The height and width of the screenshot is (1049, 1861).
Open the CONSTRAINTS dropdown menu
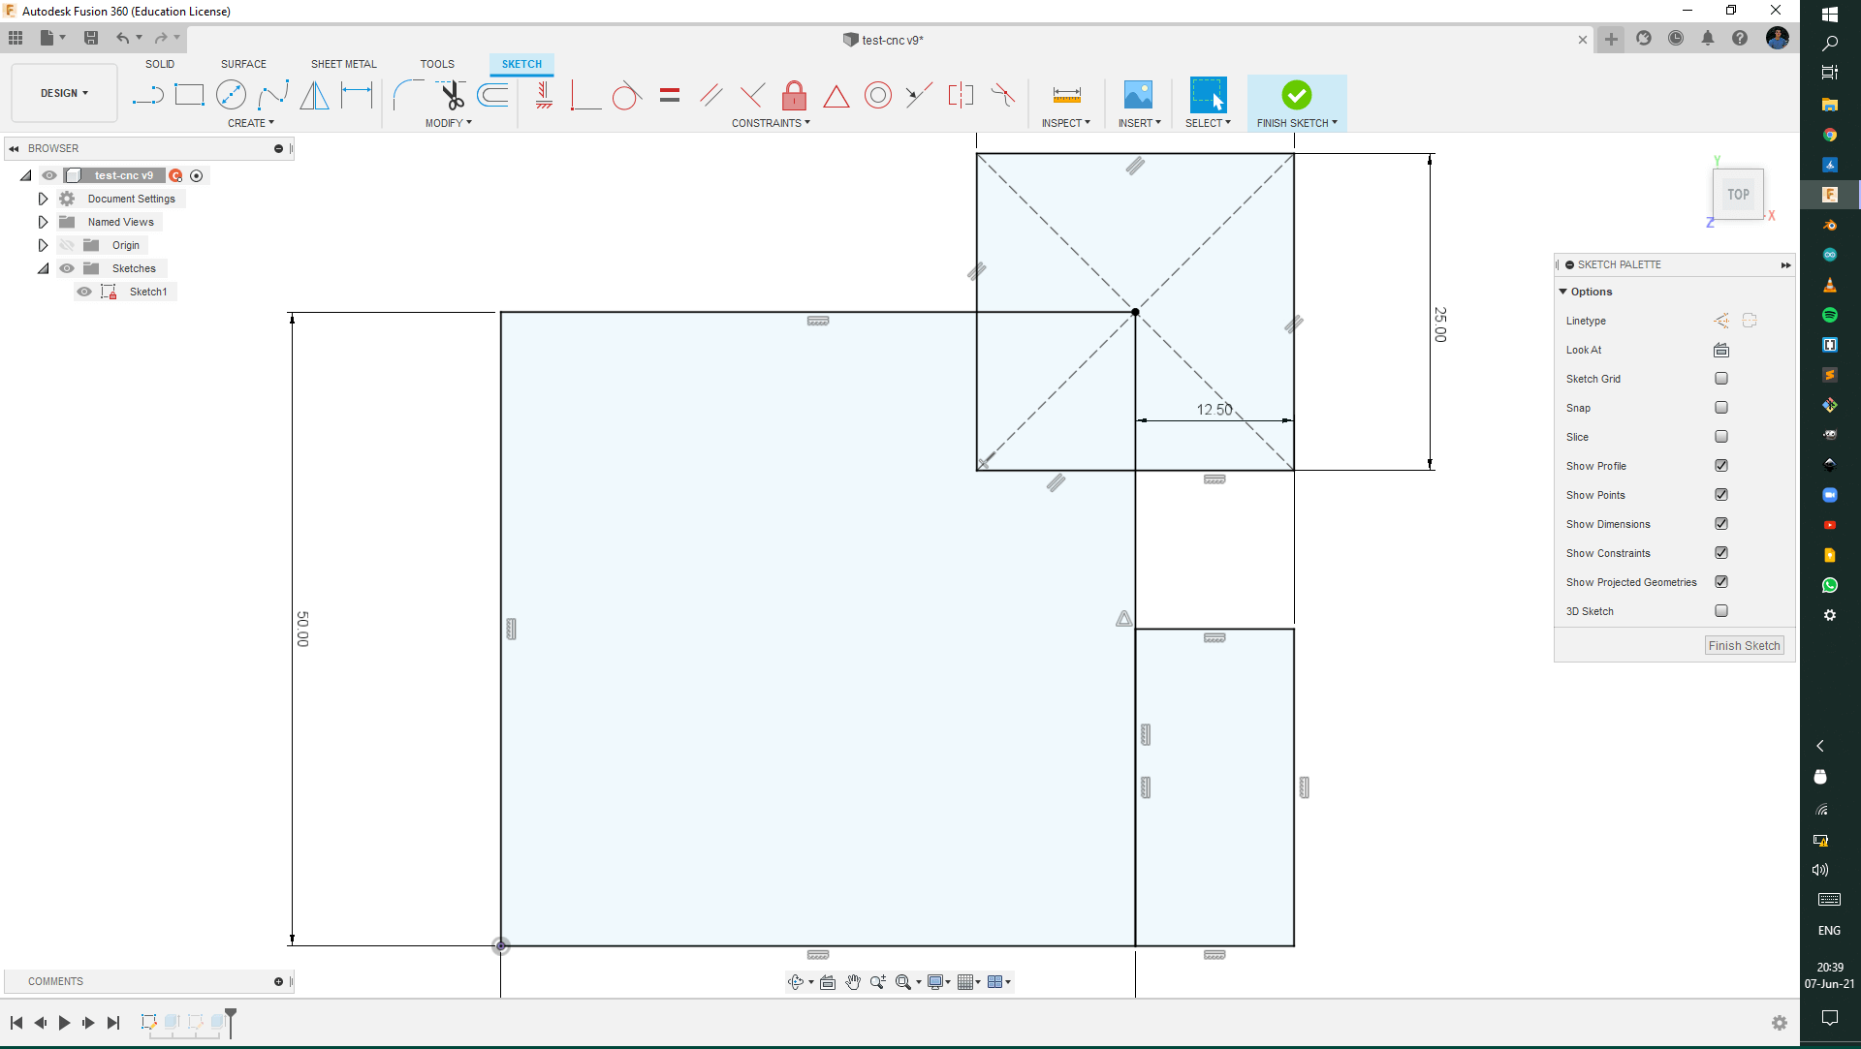pyautogui.click(x=771, y=123)
